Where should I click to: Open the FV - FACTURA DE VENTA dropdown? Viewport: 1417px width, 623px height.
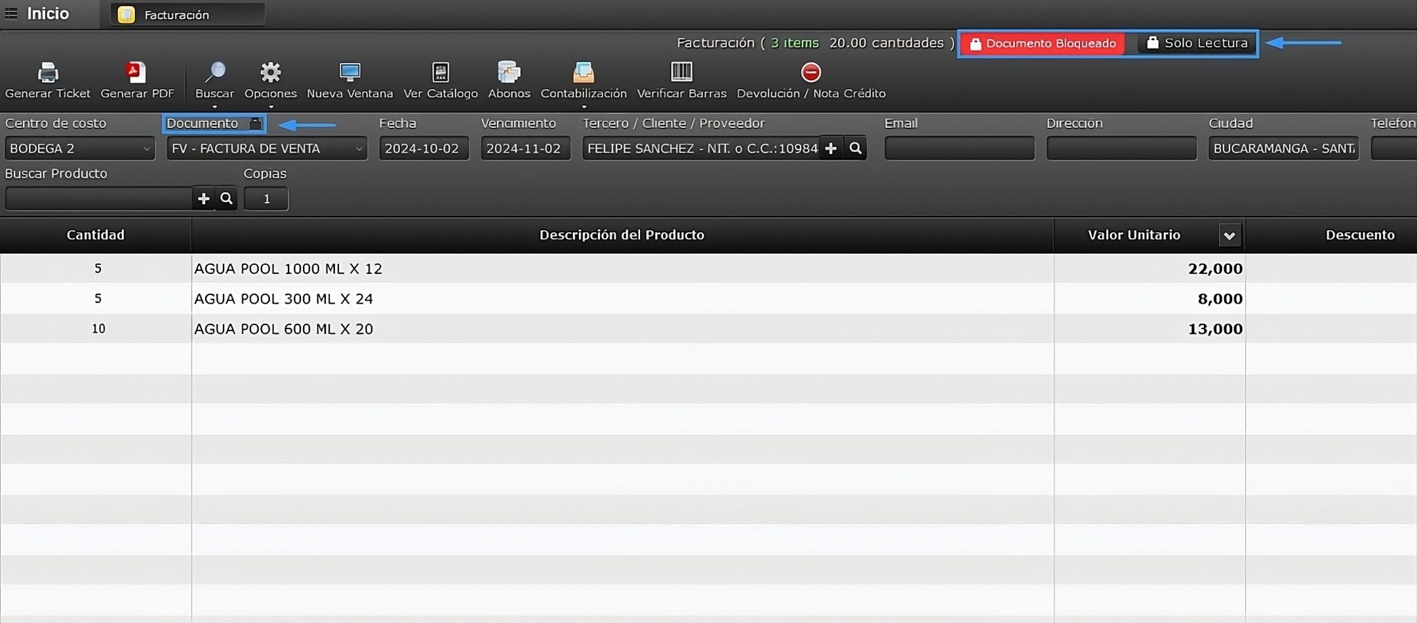[359, 148]
